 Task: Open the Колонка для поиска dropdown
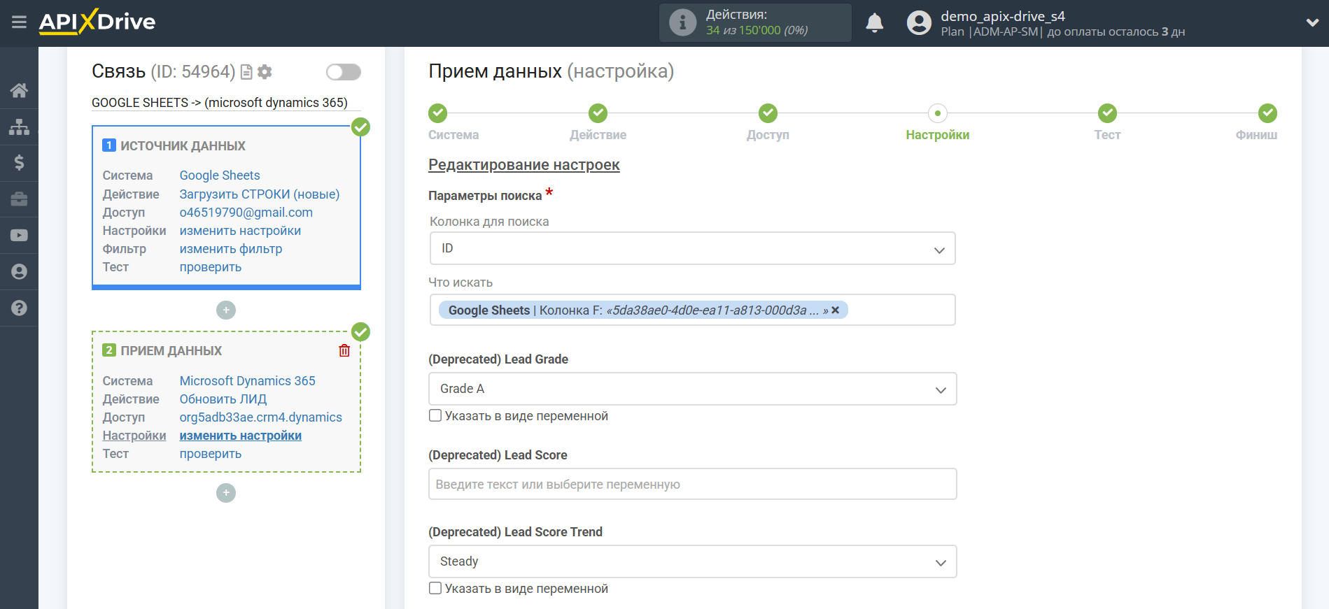click(x=692, y=248)
